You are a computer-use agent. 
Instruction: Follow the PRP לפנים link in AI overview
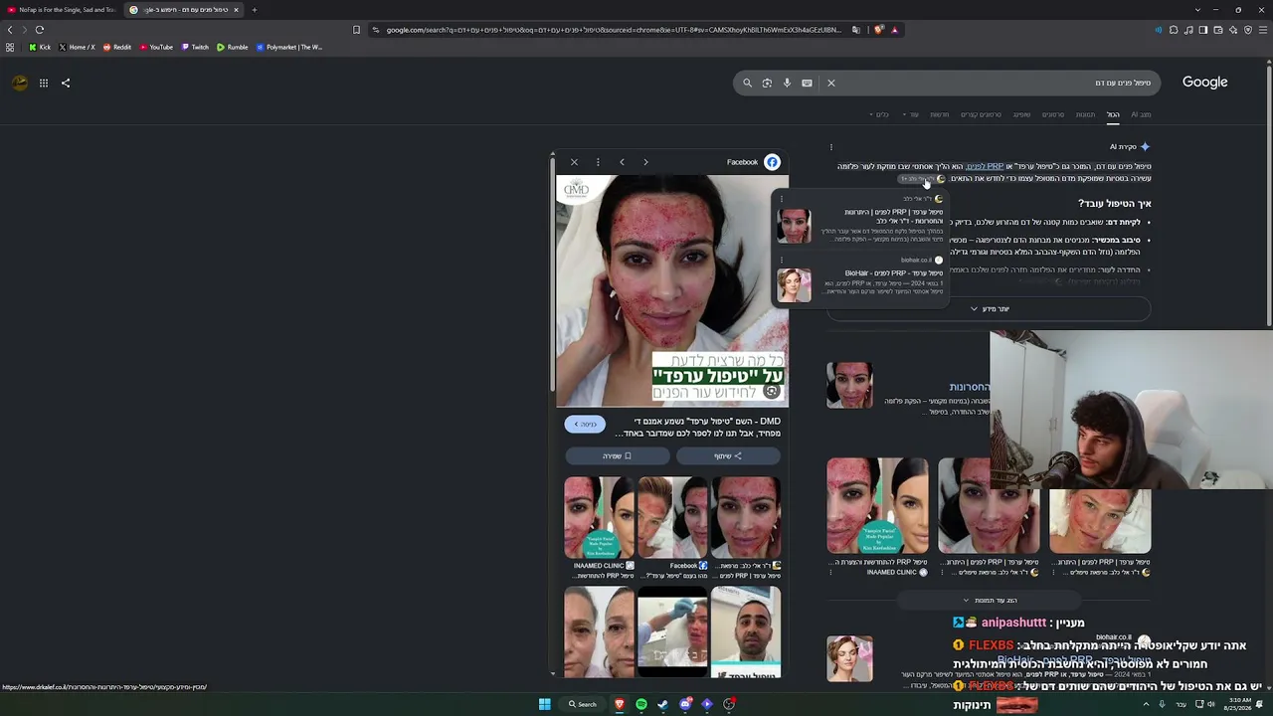click(985, 166)
